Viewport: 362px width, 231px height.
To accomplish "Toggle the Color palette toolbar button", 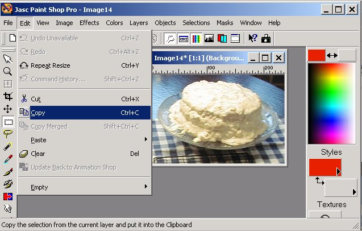I will [x=197, y=39].
